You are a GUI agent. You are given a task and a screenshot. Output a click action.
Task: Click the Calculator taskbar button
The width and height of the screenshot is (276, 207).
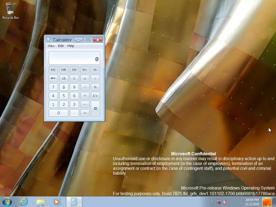tap(74, 202)
